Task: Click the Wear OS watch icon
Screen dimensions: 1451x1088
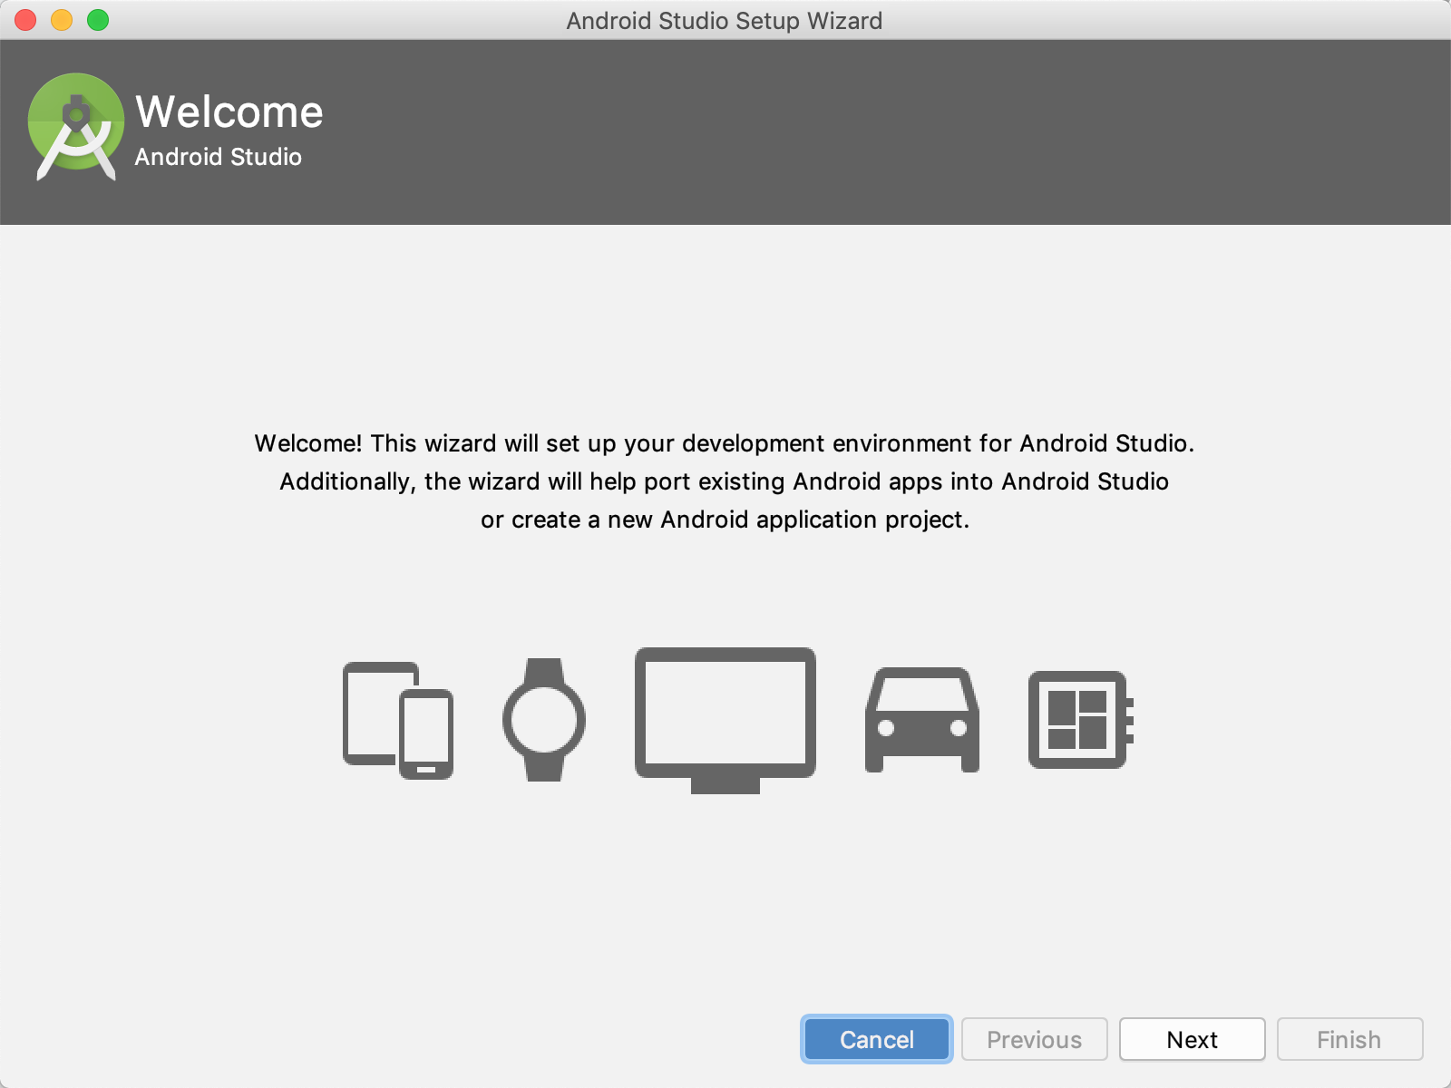Action: [x=544, y=720]
